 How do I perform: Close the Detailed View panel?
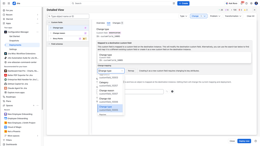tap(255, 10)
